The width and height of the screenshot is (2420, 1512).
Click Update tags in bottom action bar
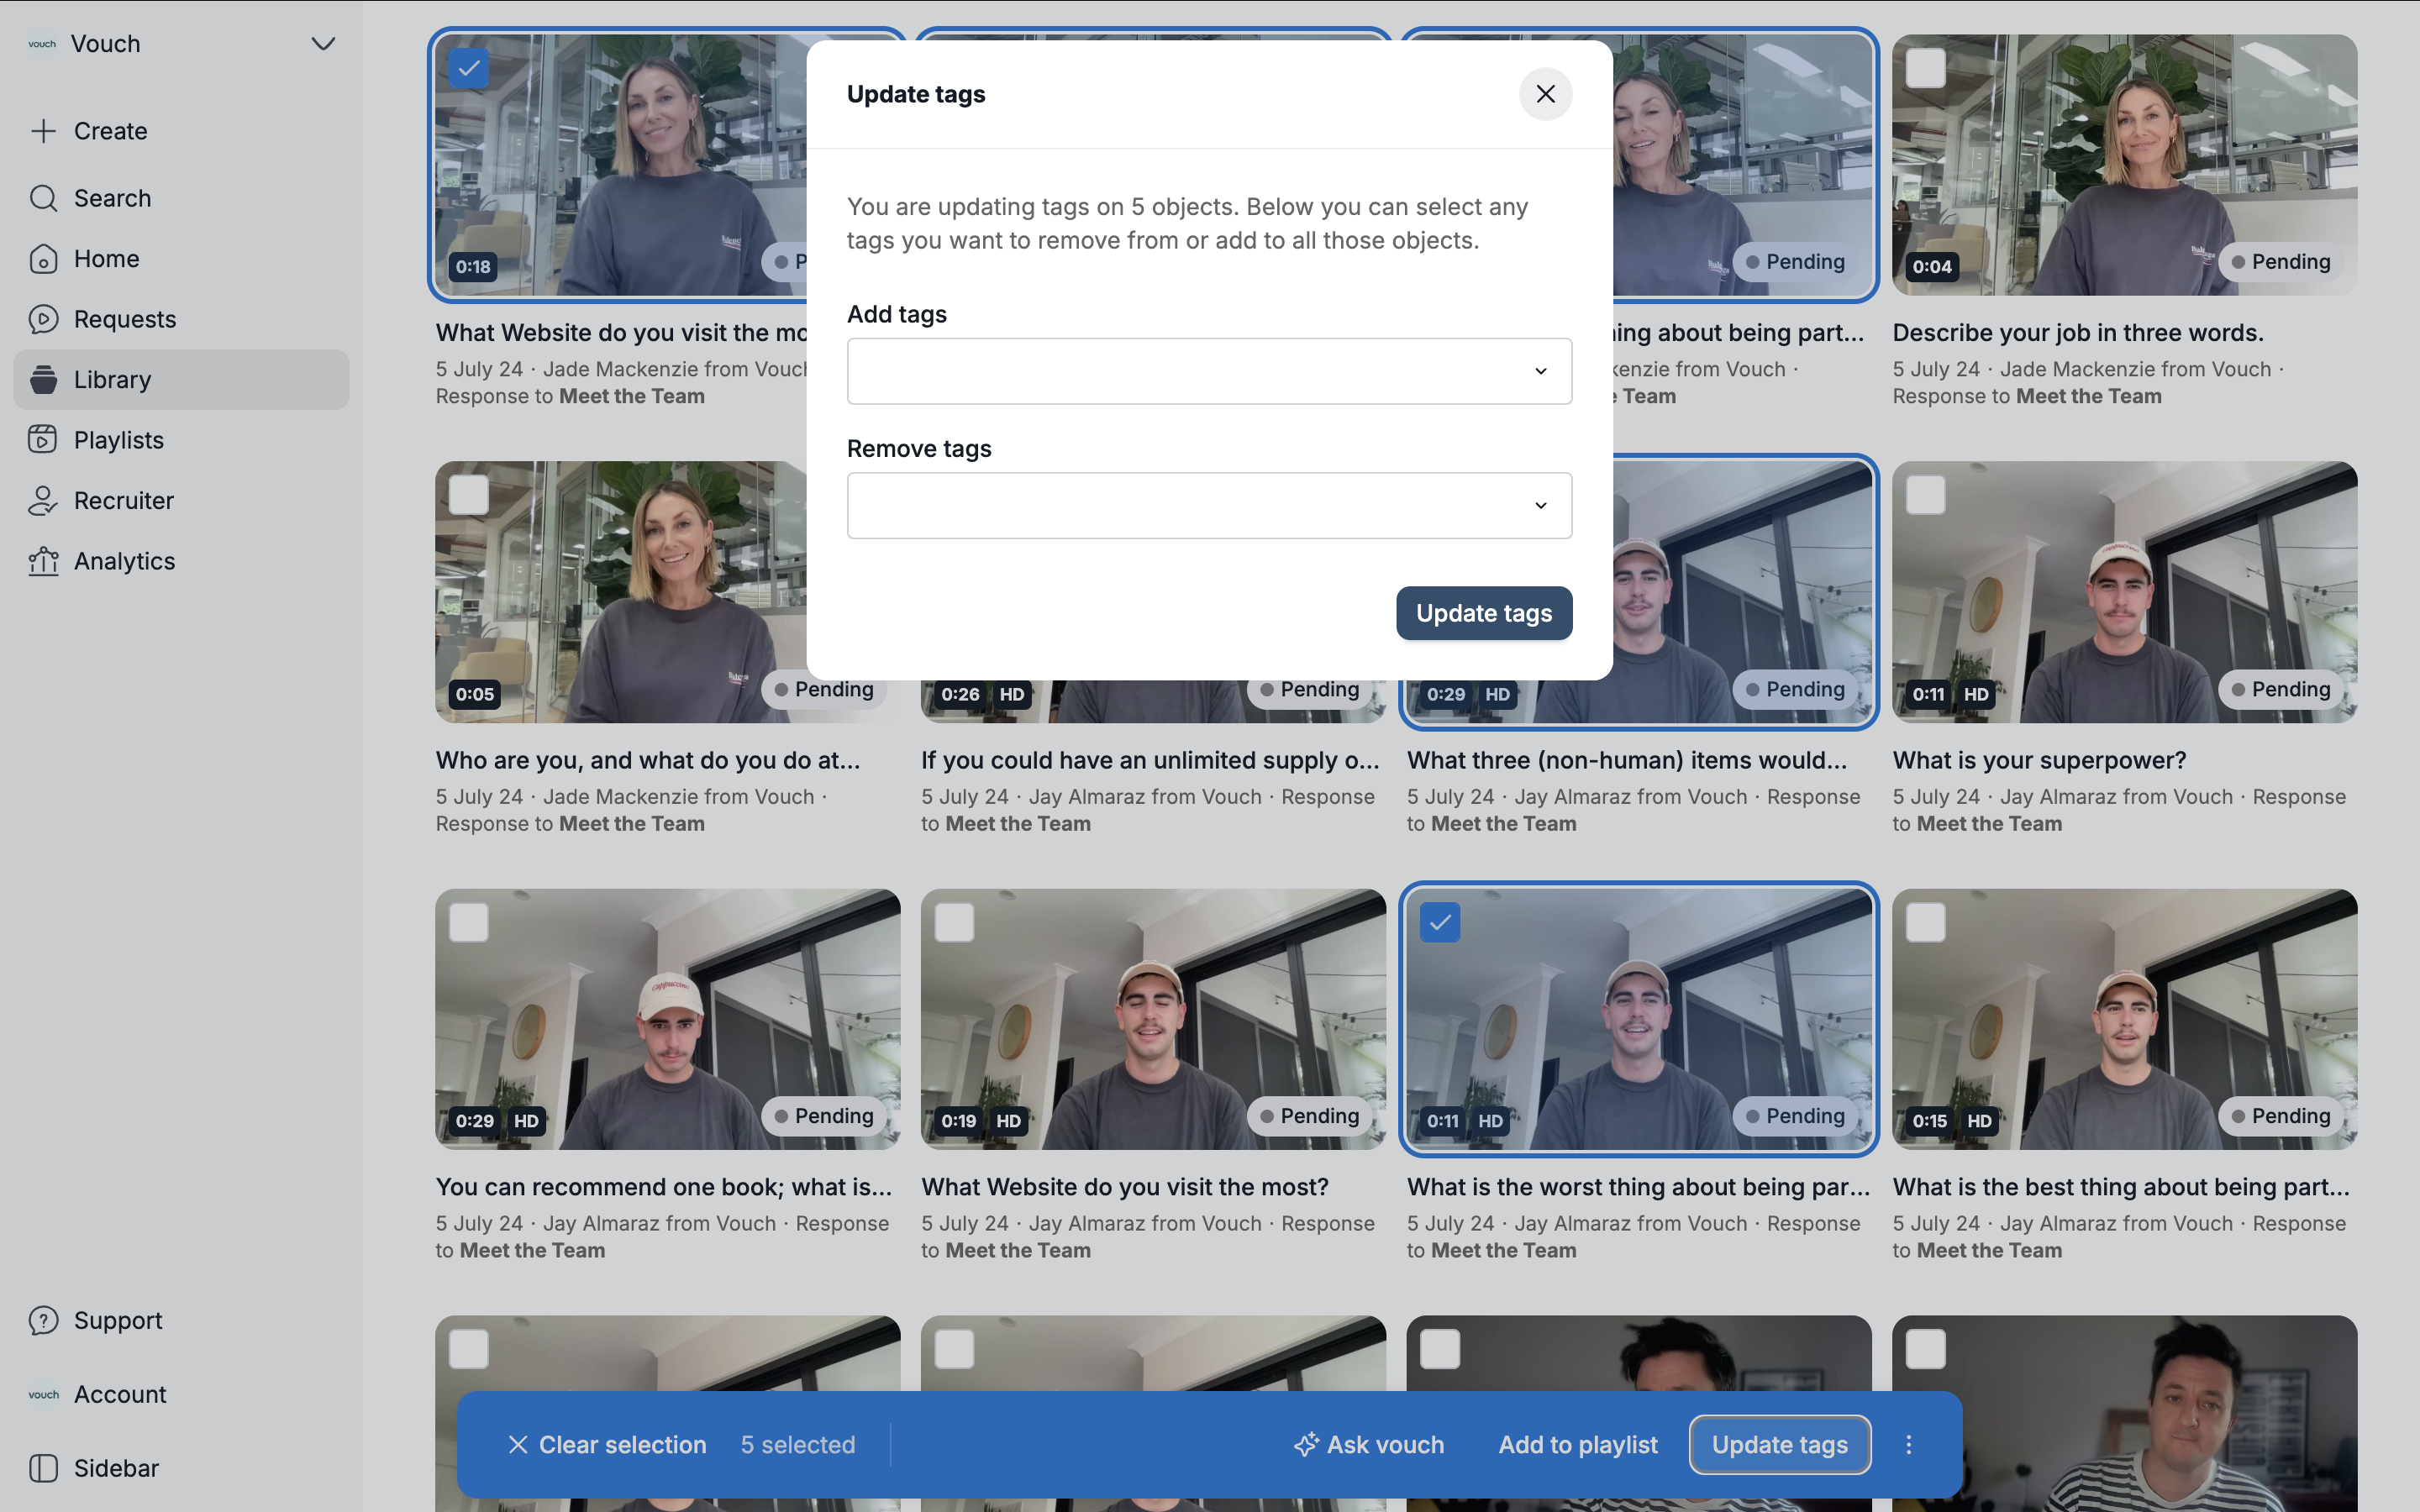(x=1780, y=1445)
